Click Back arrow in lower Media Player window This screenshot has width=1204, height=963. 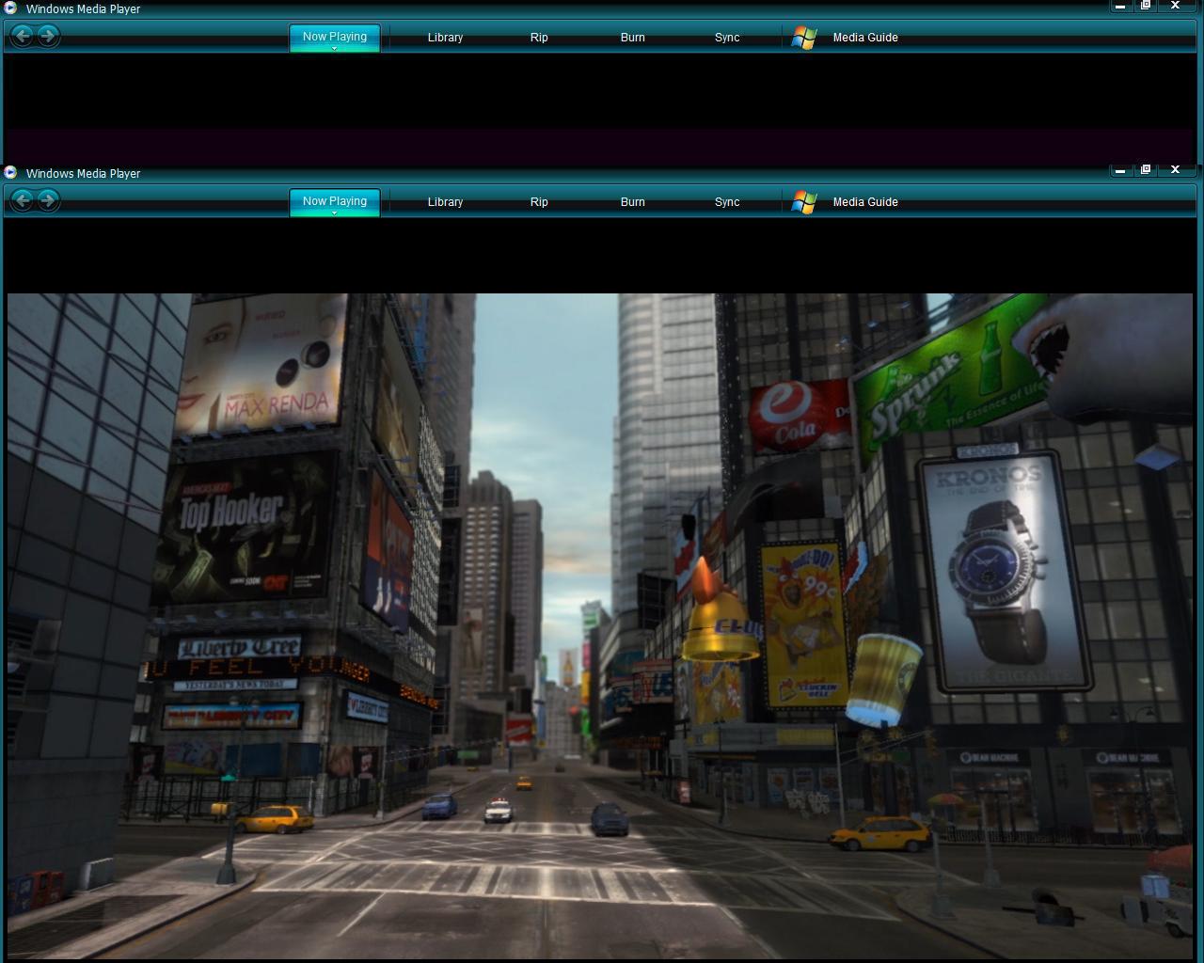coord(22,200)
